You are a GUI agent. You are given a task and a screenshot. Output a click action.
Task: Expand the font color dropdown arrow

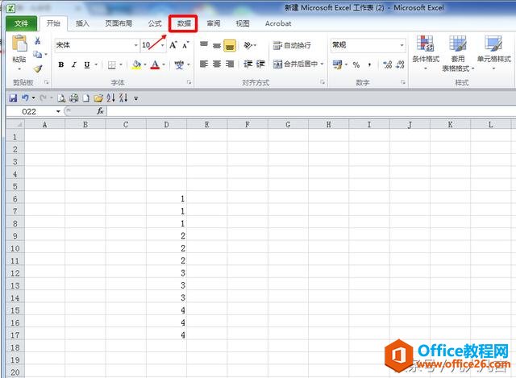click(x=164, y=64)
